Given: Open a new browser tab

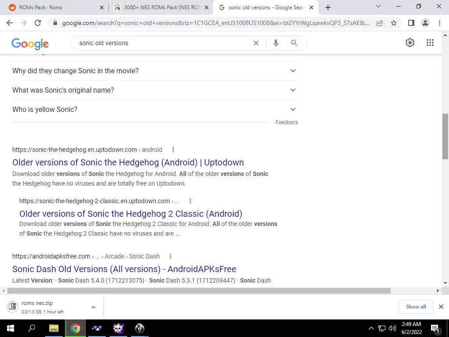Looking at the screenshot, I should coord(328,7).
